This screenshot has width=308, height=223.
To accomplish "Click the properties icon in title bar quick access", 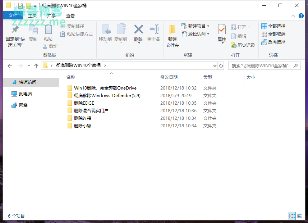I will pyautogui.click(x=20, y=5).
